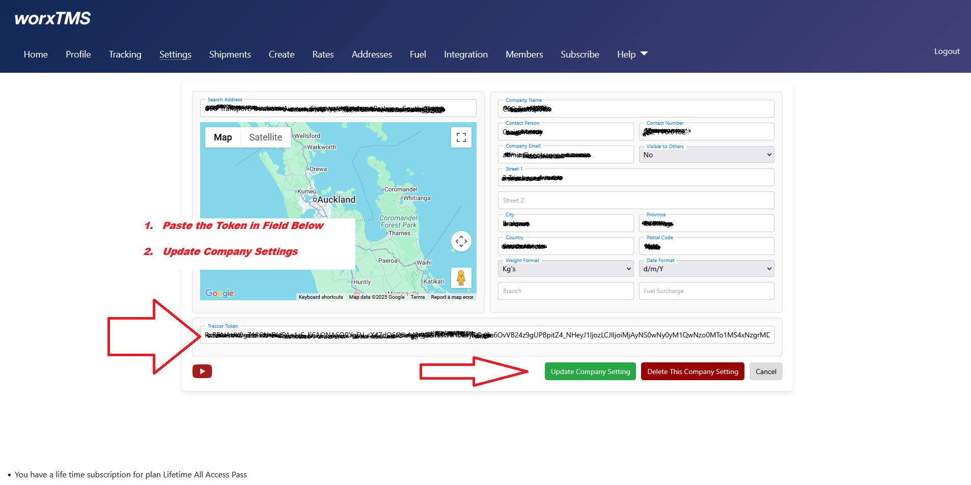Focus the Search Address field
Screen dimensions: 971x485
[x=338, y=108]
